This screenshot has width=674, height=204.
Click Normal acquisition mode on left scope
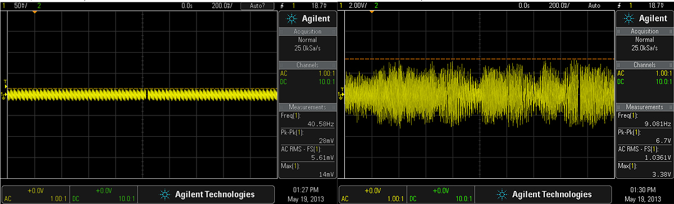[307, 40]
